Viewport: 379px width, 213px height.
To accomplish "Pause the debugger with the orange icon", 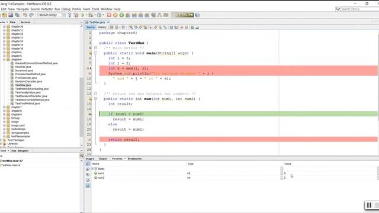I will 115,15.
